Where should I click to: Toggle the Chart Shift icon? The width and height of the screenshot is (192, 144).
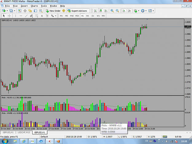tap(129, 11)
